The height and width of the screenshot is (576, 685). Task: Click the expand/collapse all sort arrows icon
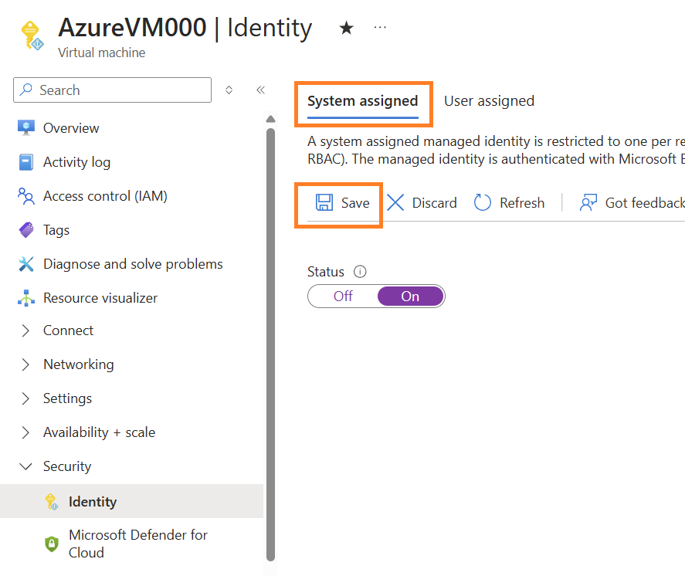pyautogui.click(x=229, y=90)
